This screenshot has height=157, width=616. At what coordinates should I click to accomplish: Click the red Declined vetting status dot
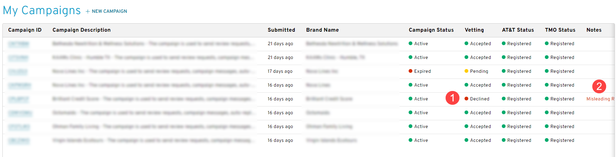coord(466,99)
